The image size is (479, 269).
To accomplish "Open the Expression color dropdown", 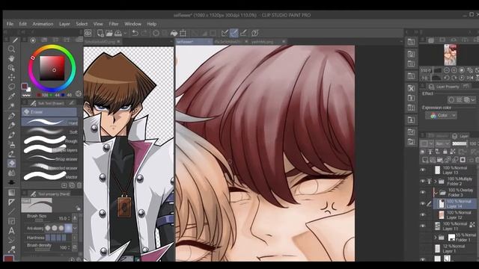I will [441, 116].
